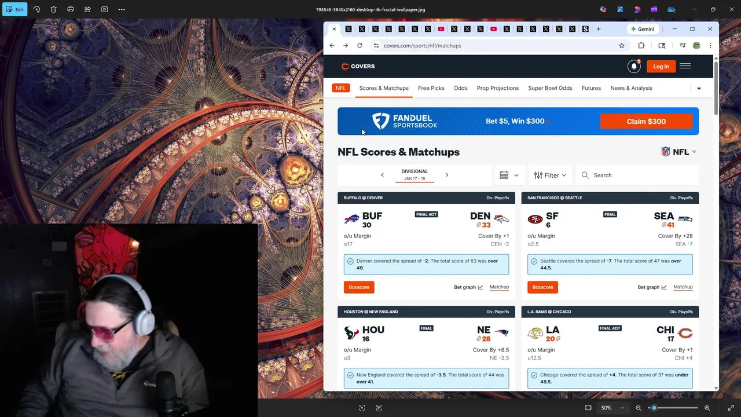Open the calendar date dropdown
The image size is (741, 417).
click(x=509, y=175)
